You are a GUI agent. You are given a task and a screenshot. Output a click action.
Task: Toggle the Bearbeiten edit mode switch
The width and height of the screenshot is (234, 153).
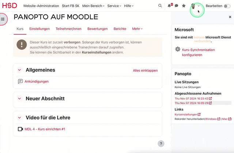(228, 6)
